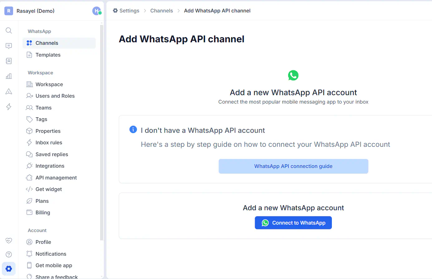The image size is (432, 279).
Task: Open the help question mark icon
Action: (x=9, y=254)
